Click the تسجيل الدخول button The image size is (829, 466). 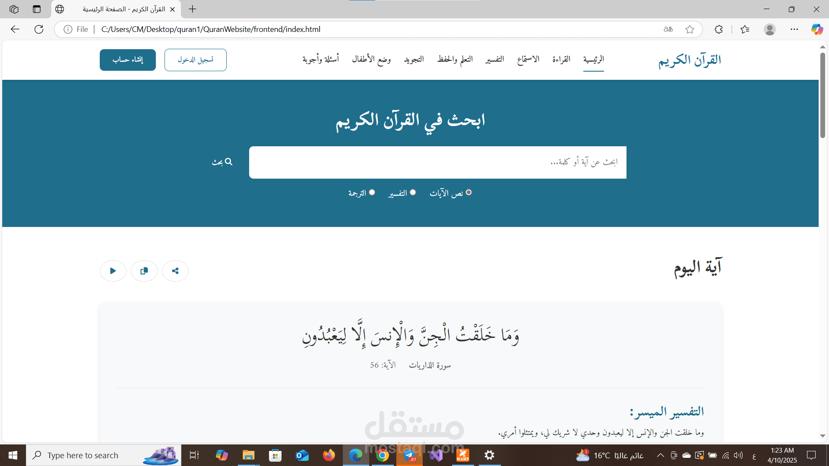pos(195,60)
